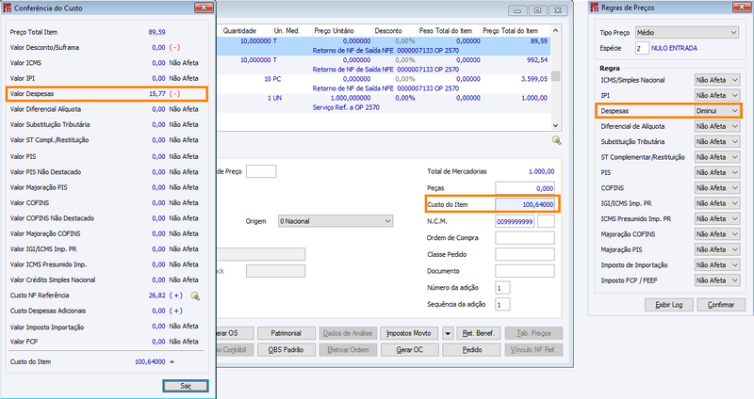
Task: Click the Total de Mercadorias value 1.000,00
Action: point(541,171)
